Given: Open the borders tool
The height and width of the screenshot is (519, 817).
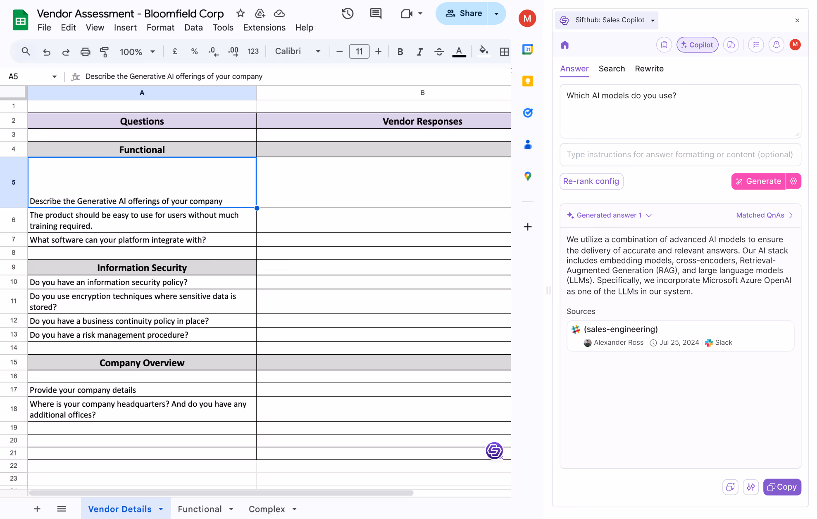Looking at the screenshot, I should (x=504, y=52).
